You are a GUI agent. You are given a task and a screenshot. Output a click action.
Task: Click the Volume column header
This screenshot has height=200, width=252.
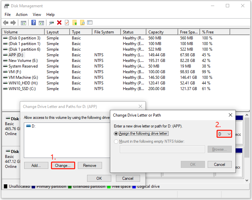coord(23,32)
